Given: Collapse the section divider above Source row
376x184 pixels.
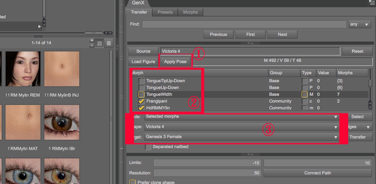Looking at the screenshot, I should click(x=250, y=43).
